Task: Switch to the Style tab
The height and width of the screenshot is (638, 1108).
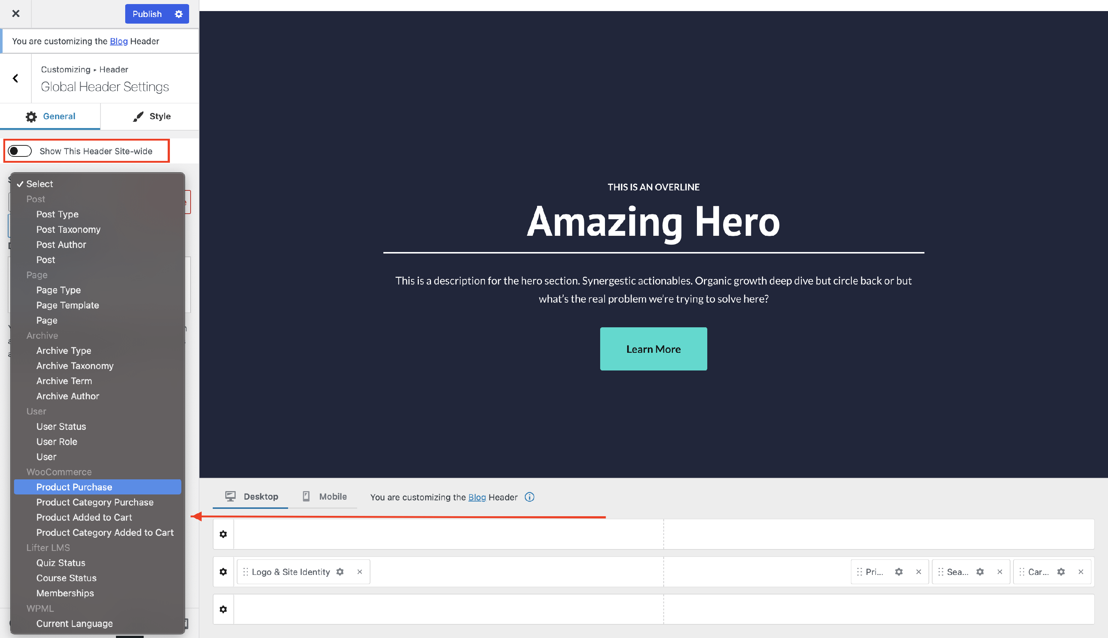Action: click(151, 116)
